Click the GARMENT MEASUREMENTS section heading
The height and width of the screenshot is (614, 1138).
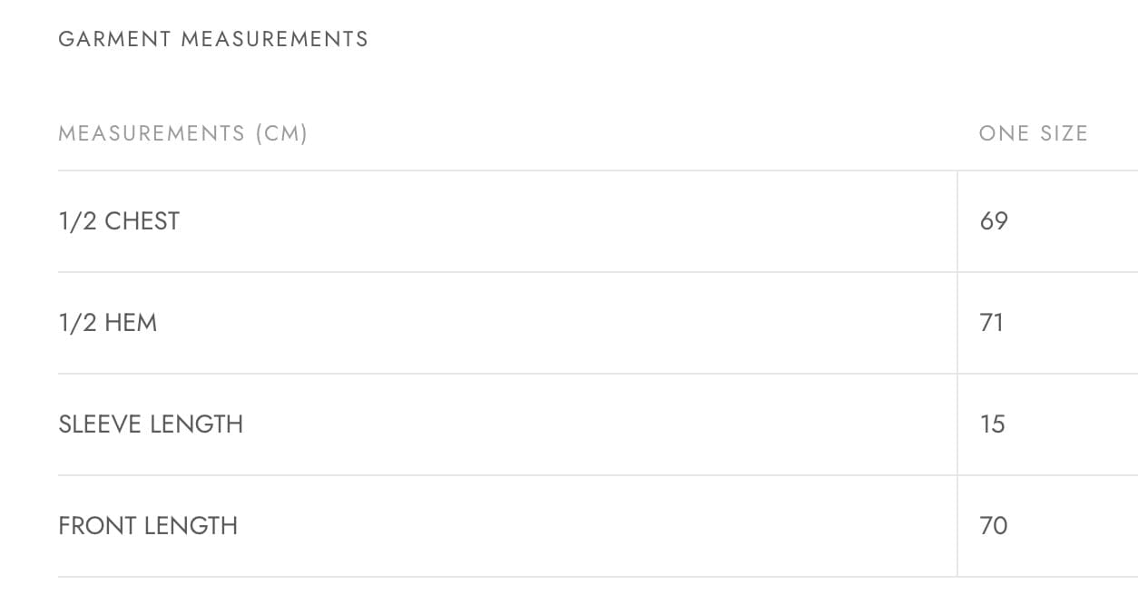coord(213,39)
